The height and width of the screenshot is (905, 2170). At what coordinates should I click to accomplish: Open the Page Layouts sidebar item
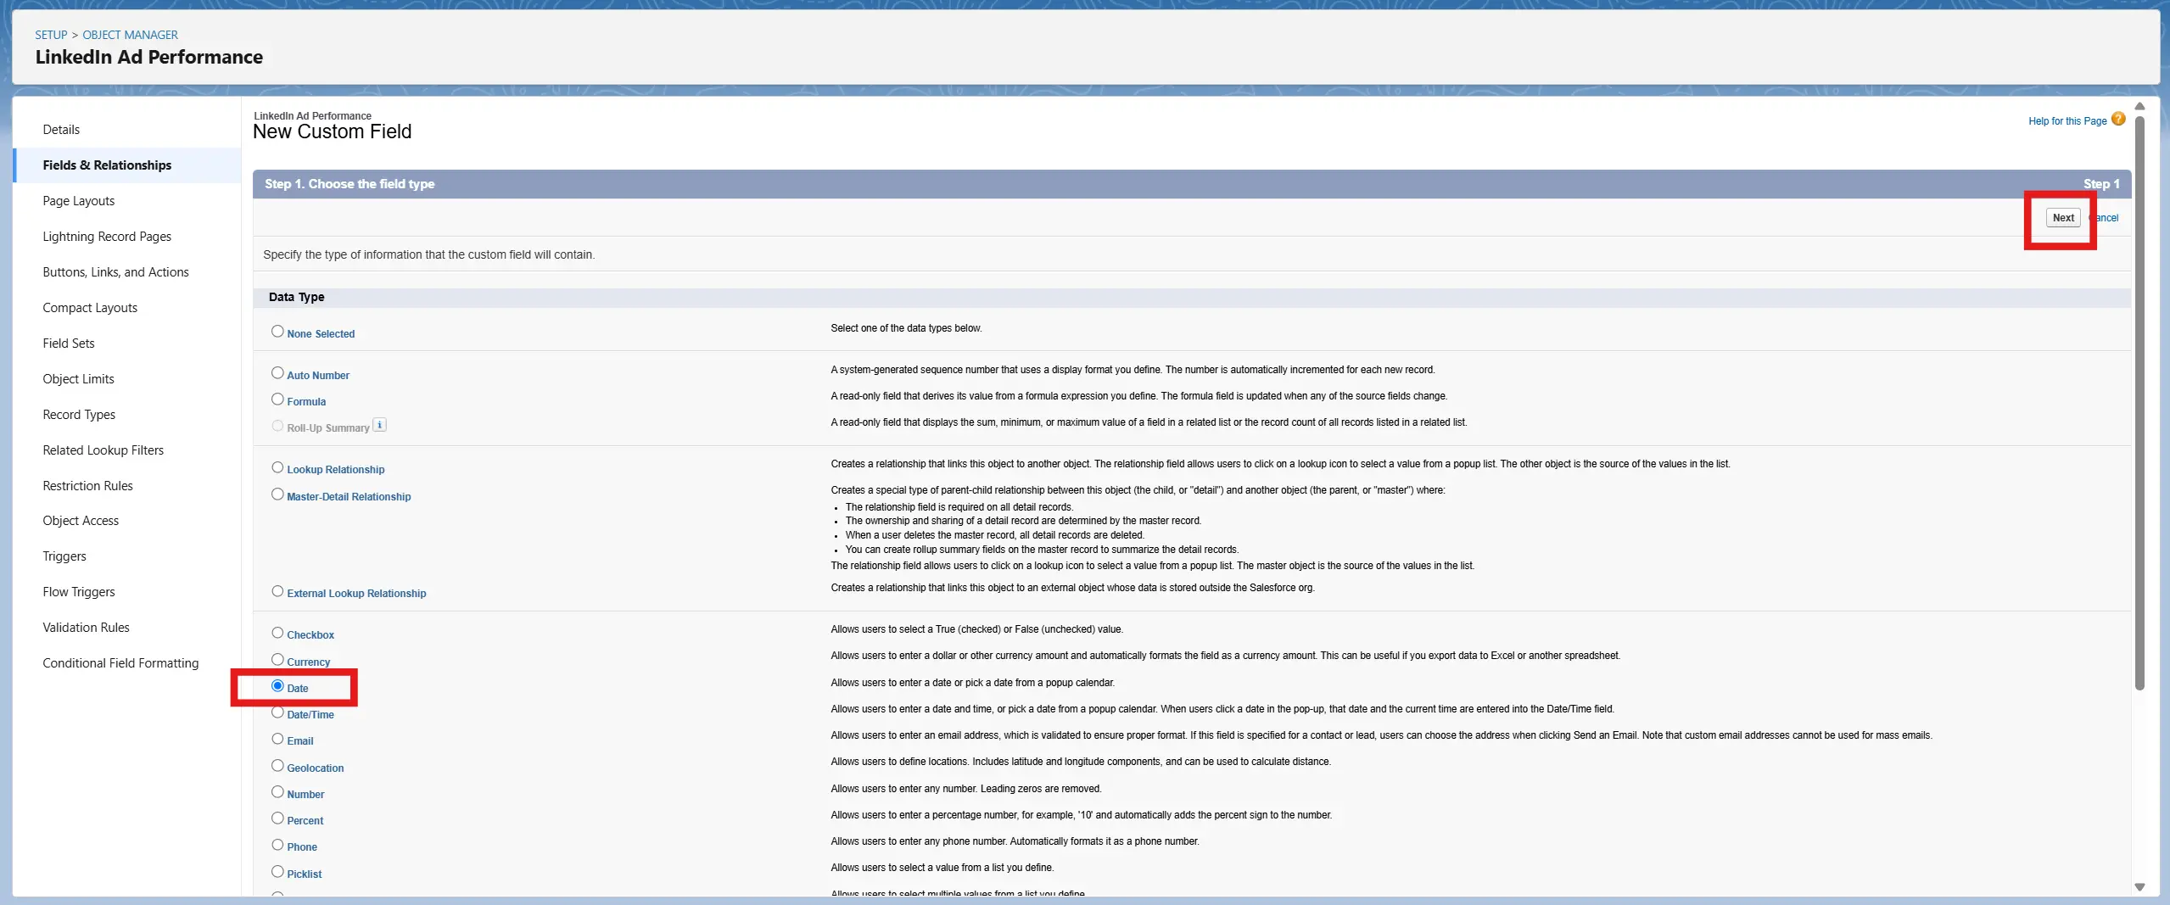point(78,201)
